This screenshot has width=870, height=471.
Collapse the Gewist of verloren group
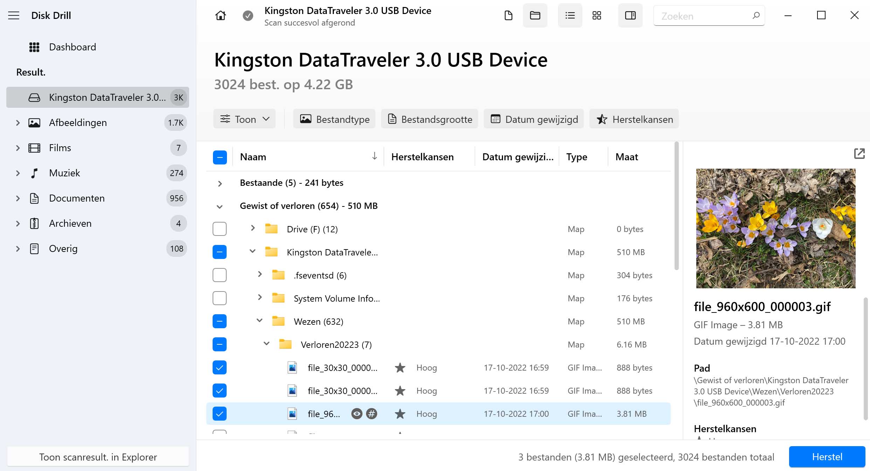[x=220, y=206]
